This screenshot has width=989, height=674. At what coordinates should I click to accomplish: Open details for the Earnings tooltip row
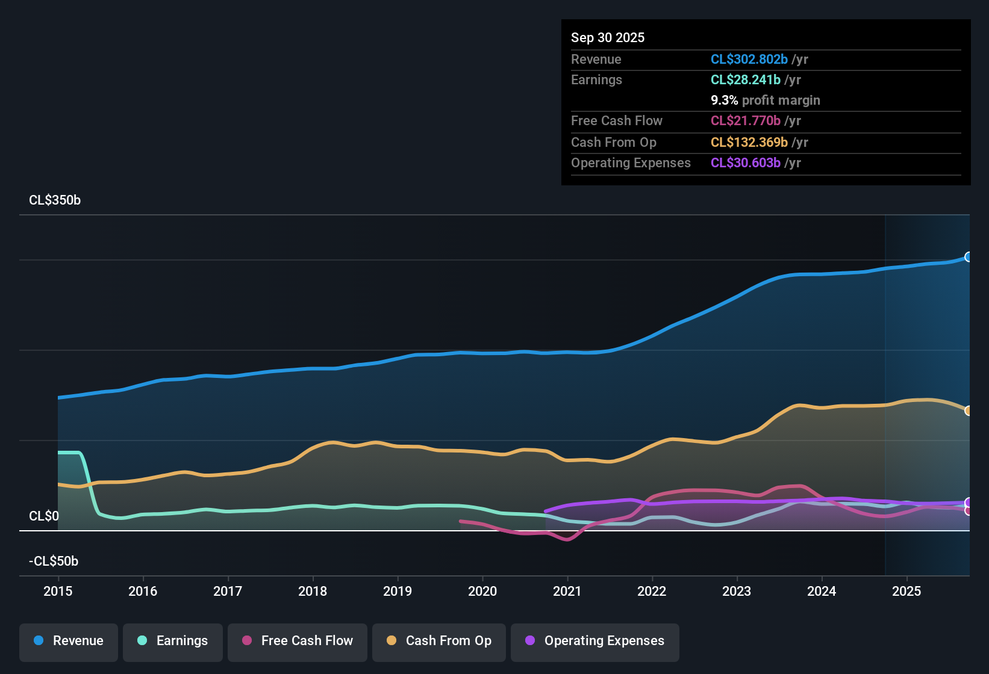point(596,79)
